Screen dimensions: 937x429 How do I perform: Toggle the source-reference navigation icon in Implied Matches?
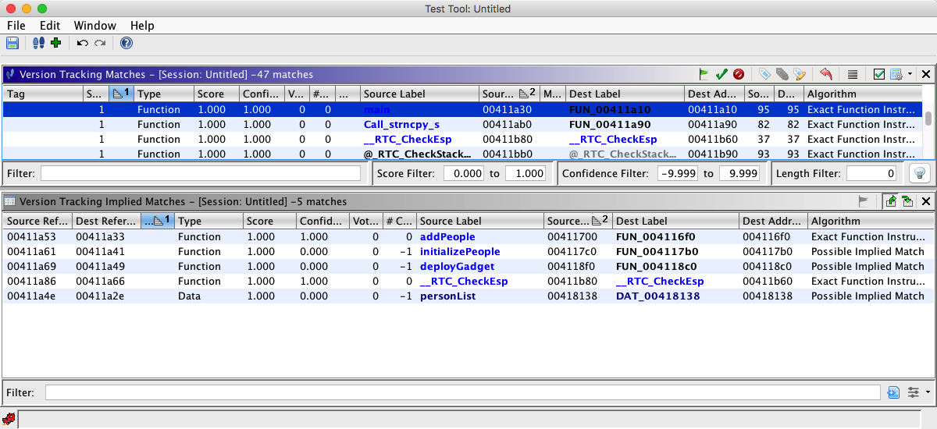pos(891,201)
